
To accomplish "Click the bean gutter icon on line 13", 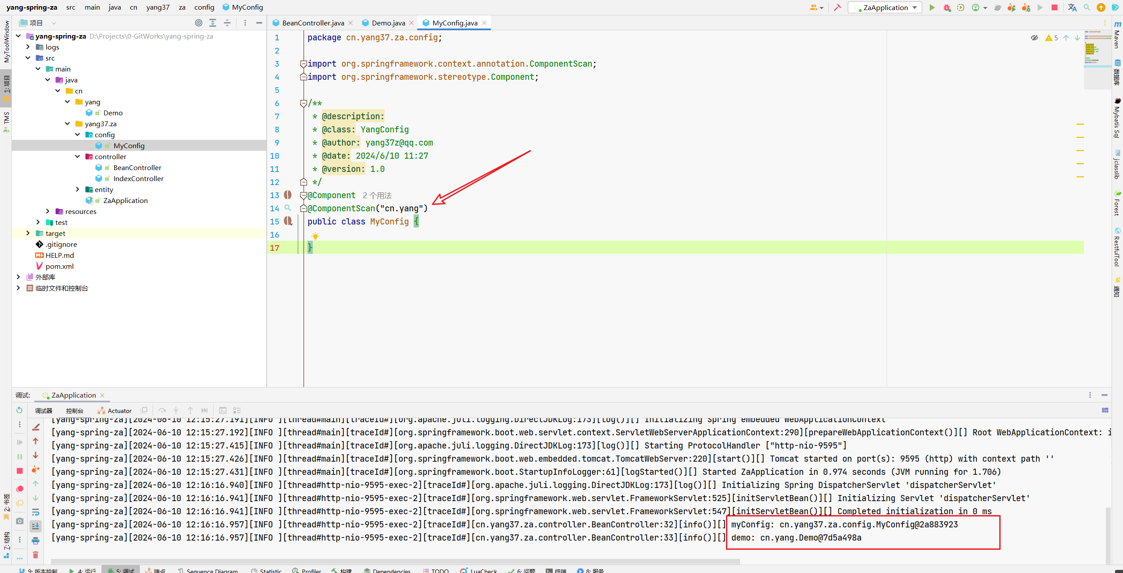I will (288, 195).
